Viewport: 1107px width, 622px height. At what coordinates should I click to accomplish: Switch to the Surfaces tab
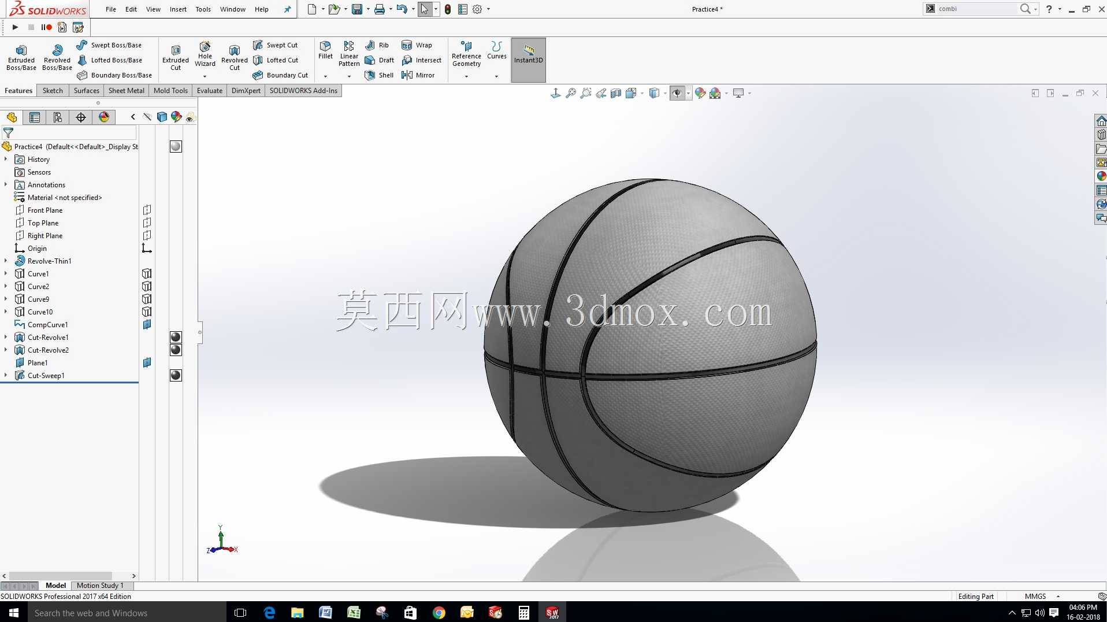click(x=87, y=91)
